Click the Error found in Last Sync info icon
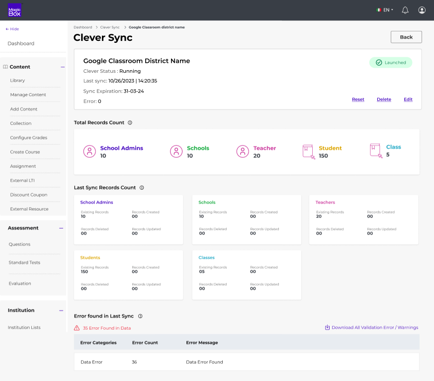 click(140, 316)
